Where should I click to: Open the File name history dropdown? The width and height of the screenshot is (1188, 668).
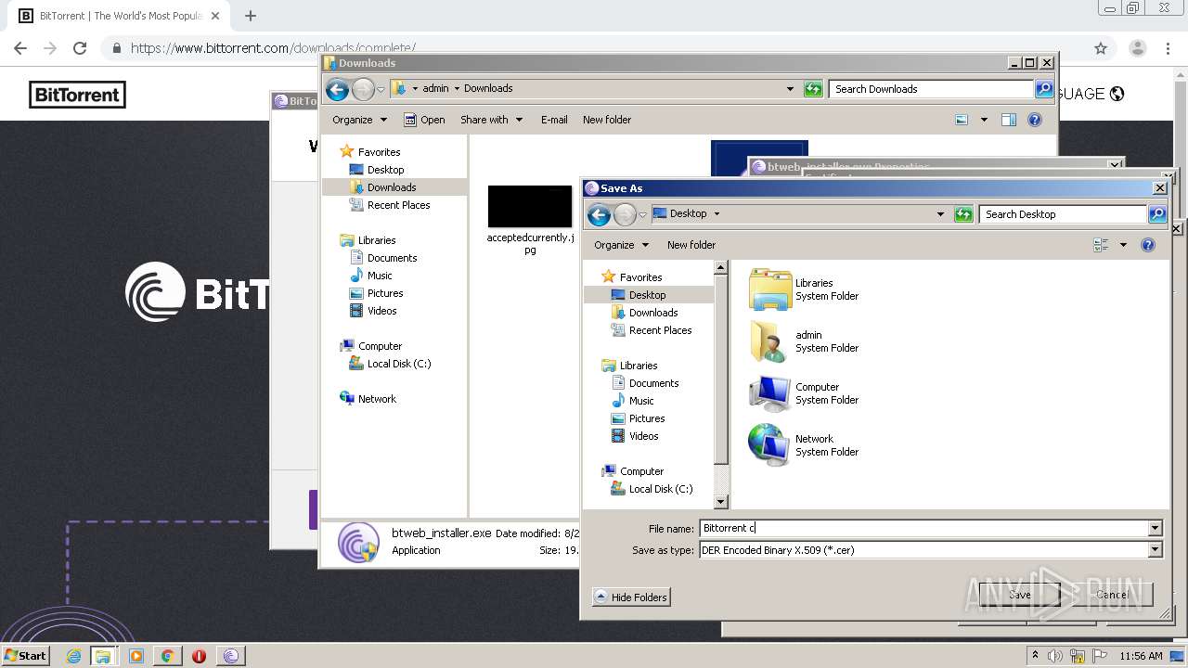click(1155, 528)
